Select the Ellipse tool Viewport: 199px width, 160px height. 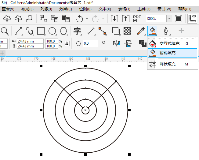click(x=52, y=31)
